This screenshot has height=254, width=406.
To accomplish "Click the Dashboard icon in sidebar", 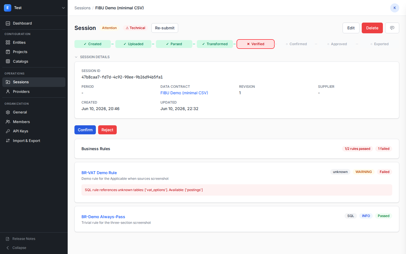I will 8,23.
